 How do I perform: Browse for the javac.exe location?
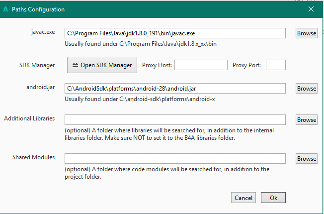point(307,33)
